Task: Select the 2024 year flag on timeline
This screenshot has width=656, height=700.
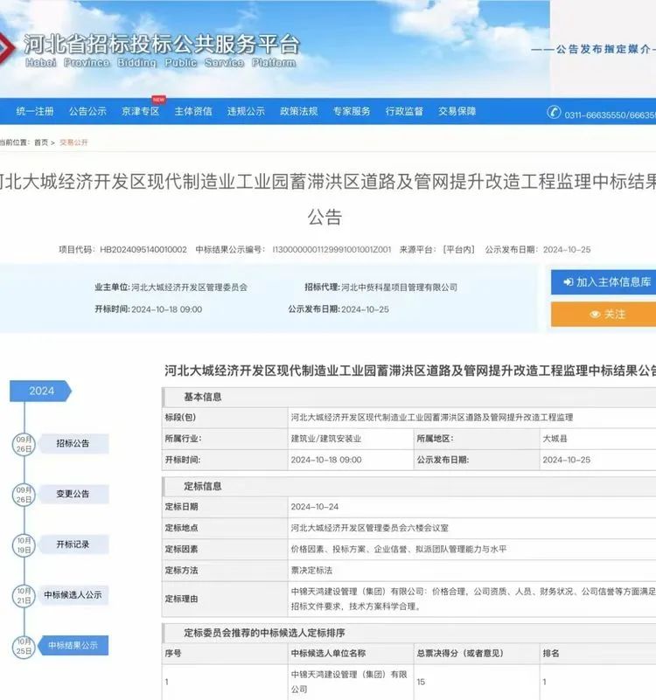Action: click(x=40, y=391)
